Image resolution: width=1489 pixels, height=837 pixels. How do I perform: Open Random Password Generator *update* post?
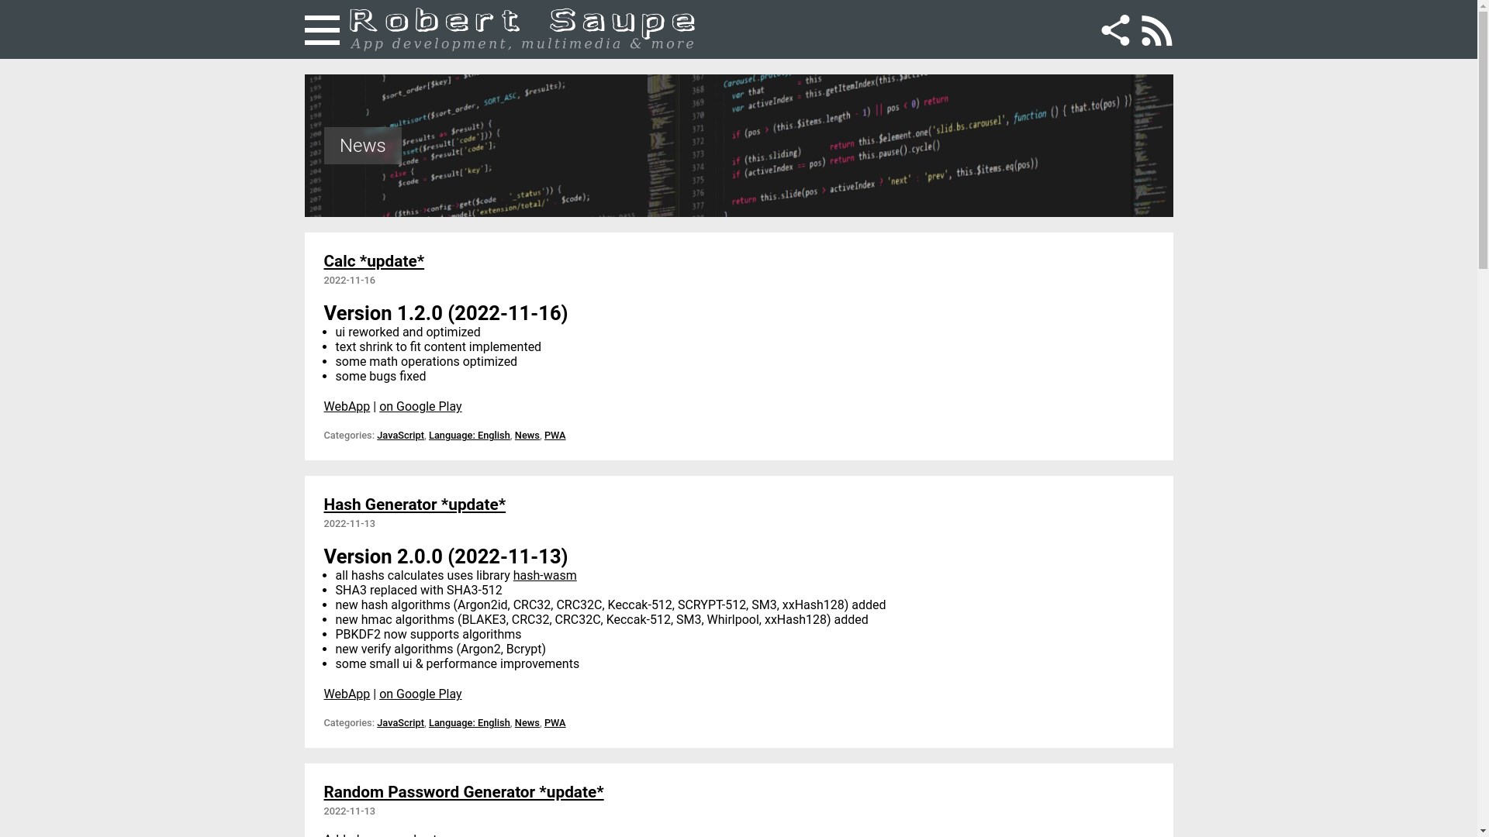point(463,792)
